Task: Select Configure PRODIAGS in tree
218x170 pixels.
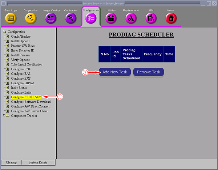Action: tap(26, 97)
